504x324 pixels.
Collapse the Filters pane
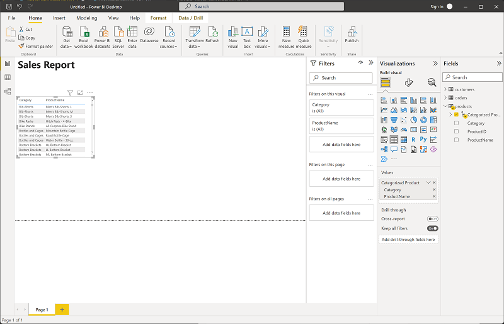tap(371, 63)
